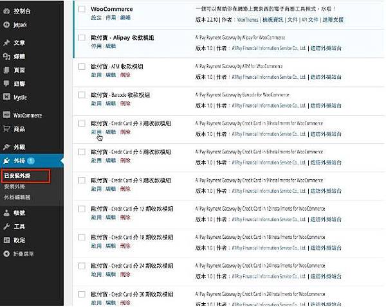Viewport: 386px width, 307px height.
Task: Open 造訪外掛站台 in the Barcode row
Action: click(x=326, y=105)
